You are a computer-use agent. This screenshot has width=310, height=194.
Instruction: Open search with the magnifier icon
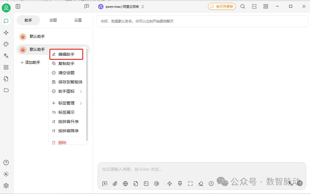243,6
